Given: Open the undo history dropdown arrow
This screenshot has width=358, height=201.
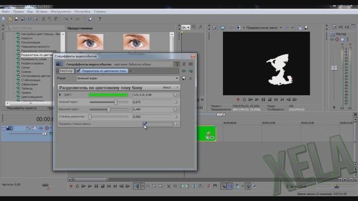Looking at the screenshot, I should point(72,19).
